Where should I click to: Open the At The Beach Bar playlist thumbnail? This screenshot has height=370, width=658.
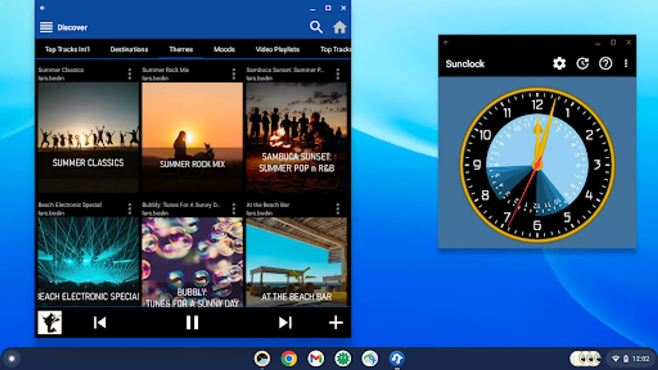[x=297, y=262]
